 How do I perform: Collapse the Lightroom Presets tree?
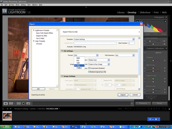tap(34, 30)
